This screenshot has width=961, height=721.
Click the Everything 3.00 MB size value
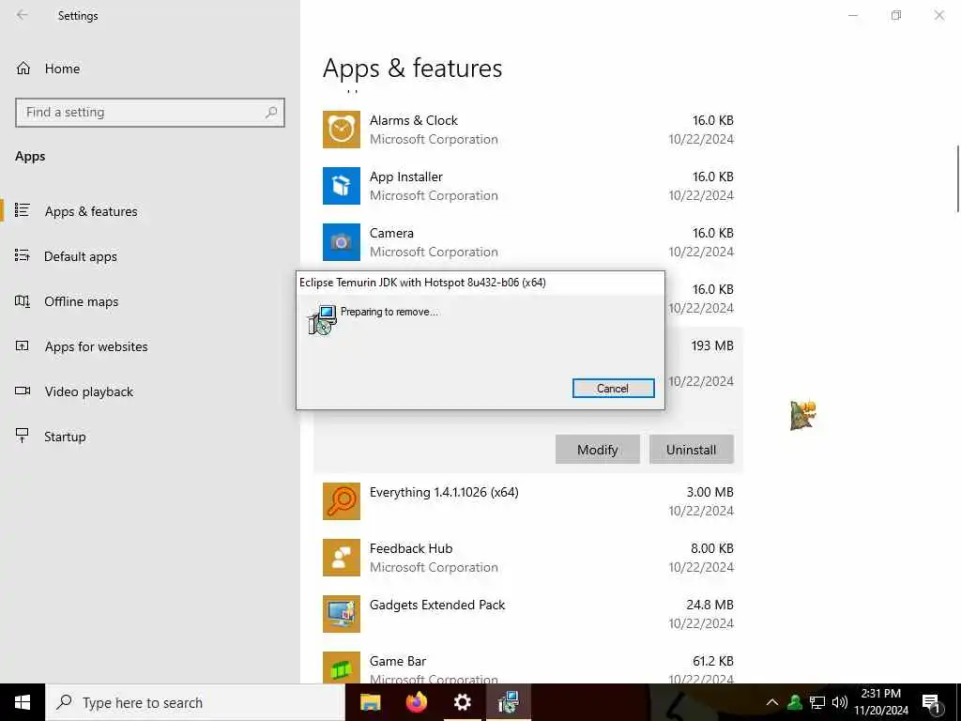[709, 492]
